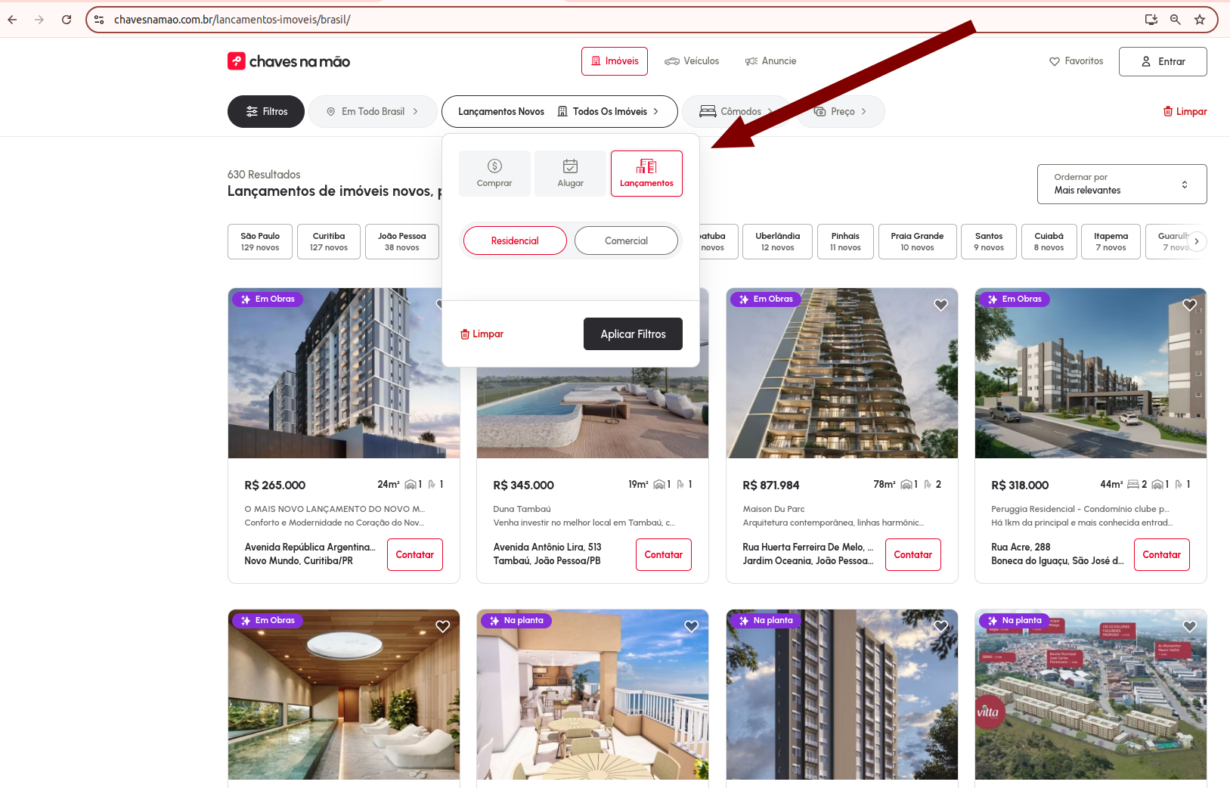This screenshot has width=1230, height=788.
Task: Choose the Comprar transaction type
Action: 494,173
